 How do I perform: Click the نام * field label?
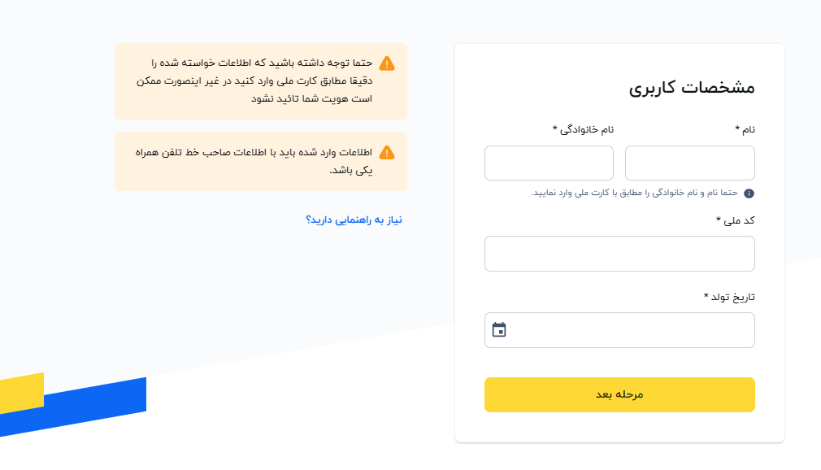[745, 129]
